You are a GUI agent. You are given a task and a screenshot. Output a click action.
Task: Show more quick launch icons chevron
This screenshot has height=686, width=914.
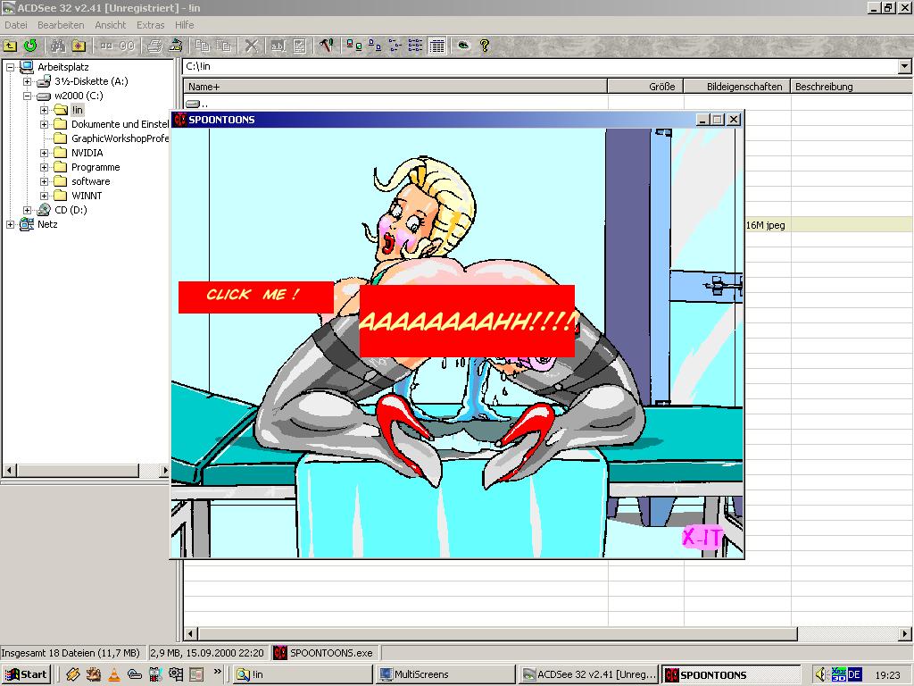(218, 672)
